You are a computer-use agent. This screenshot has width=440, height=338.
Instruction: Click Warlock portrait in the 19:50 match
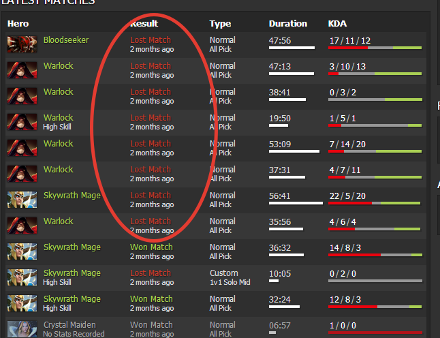pyautogui.click(x=22, y=122)
